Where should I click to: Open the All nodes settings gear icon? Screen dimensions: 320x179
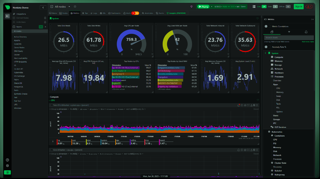pos(75,6)
